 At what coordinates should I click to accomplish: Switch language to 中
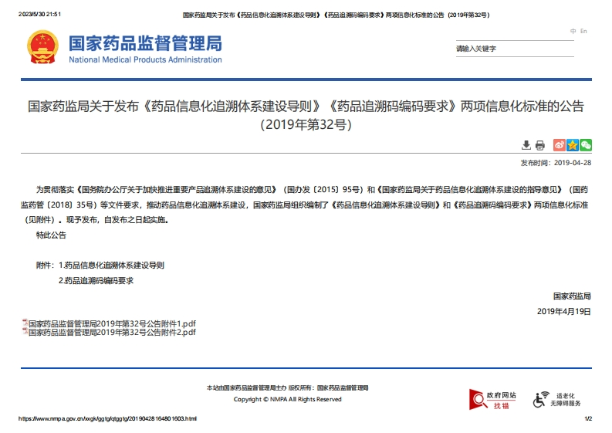[x=573, y=31]
